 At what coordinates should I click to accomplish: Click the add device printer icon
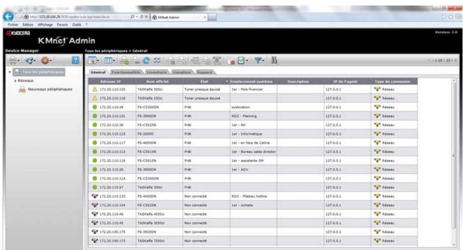pyautogui.click(x=124, y=61)
